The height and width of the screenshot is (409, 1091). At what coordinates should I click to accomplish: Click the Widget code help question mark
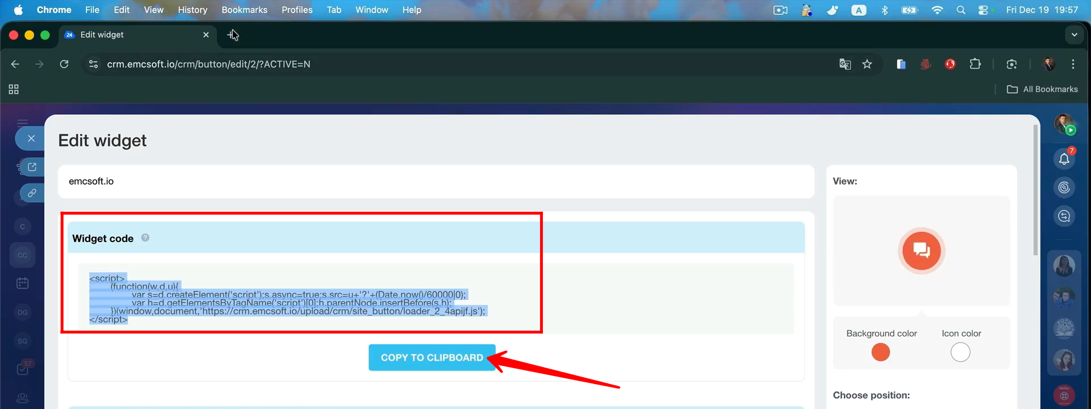pyautogui.click(x=146, y=238)
